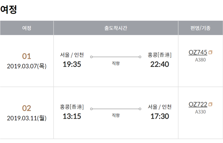Open popup icon next to OZ745
This screenshot has height=143, width=223.
point(210,52)
